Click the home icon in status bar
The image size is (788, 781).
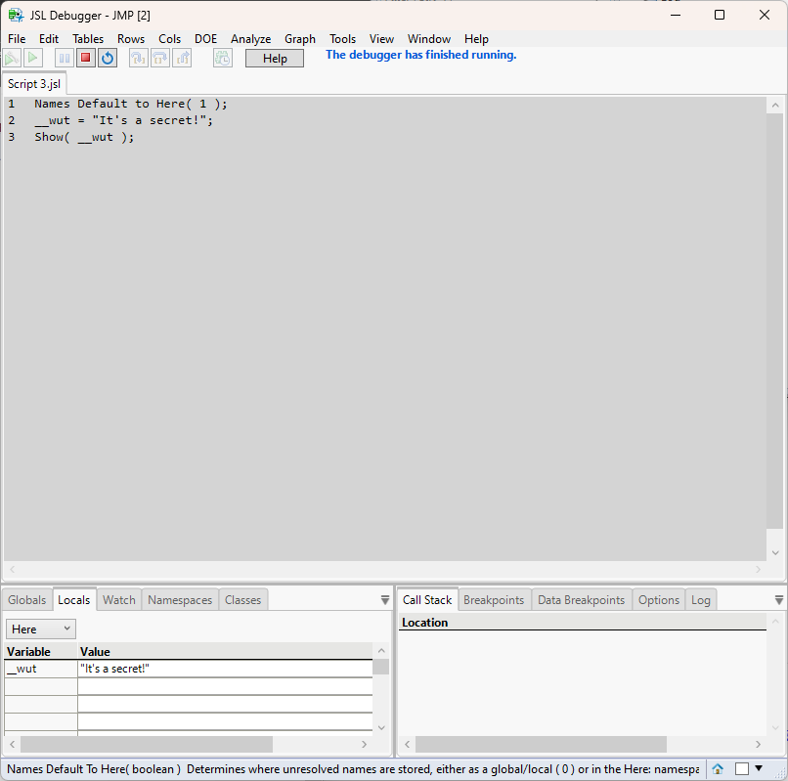718,769
